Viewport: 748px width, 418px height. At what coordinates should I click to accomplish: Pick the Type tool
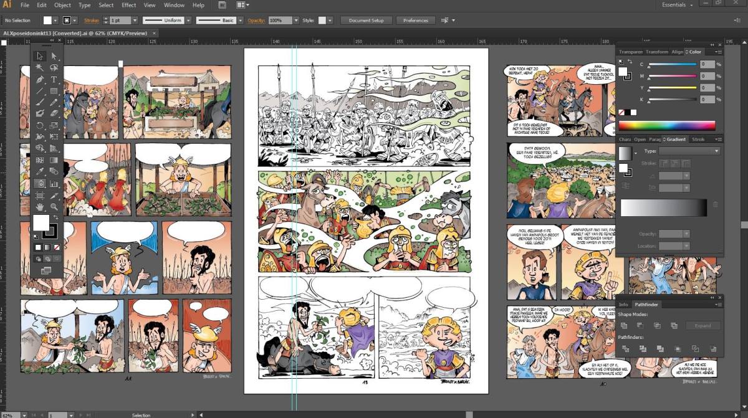(x=54, y=79)
